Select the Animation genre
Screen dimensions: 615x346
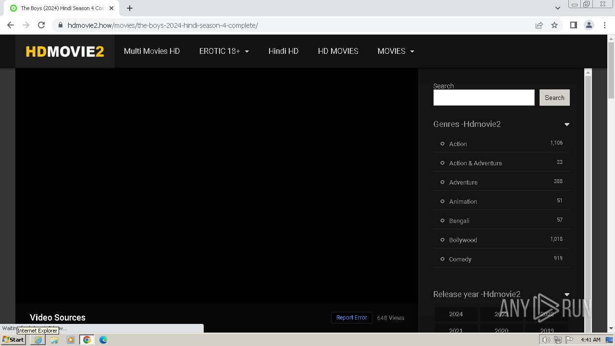pyautogui.click(x=463, y=201)
